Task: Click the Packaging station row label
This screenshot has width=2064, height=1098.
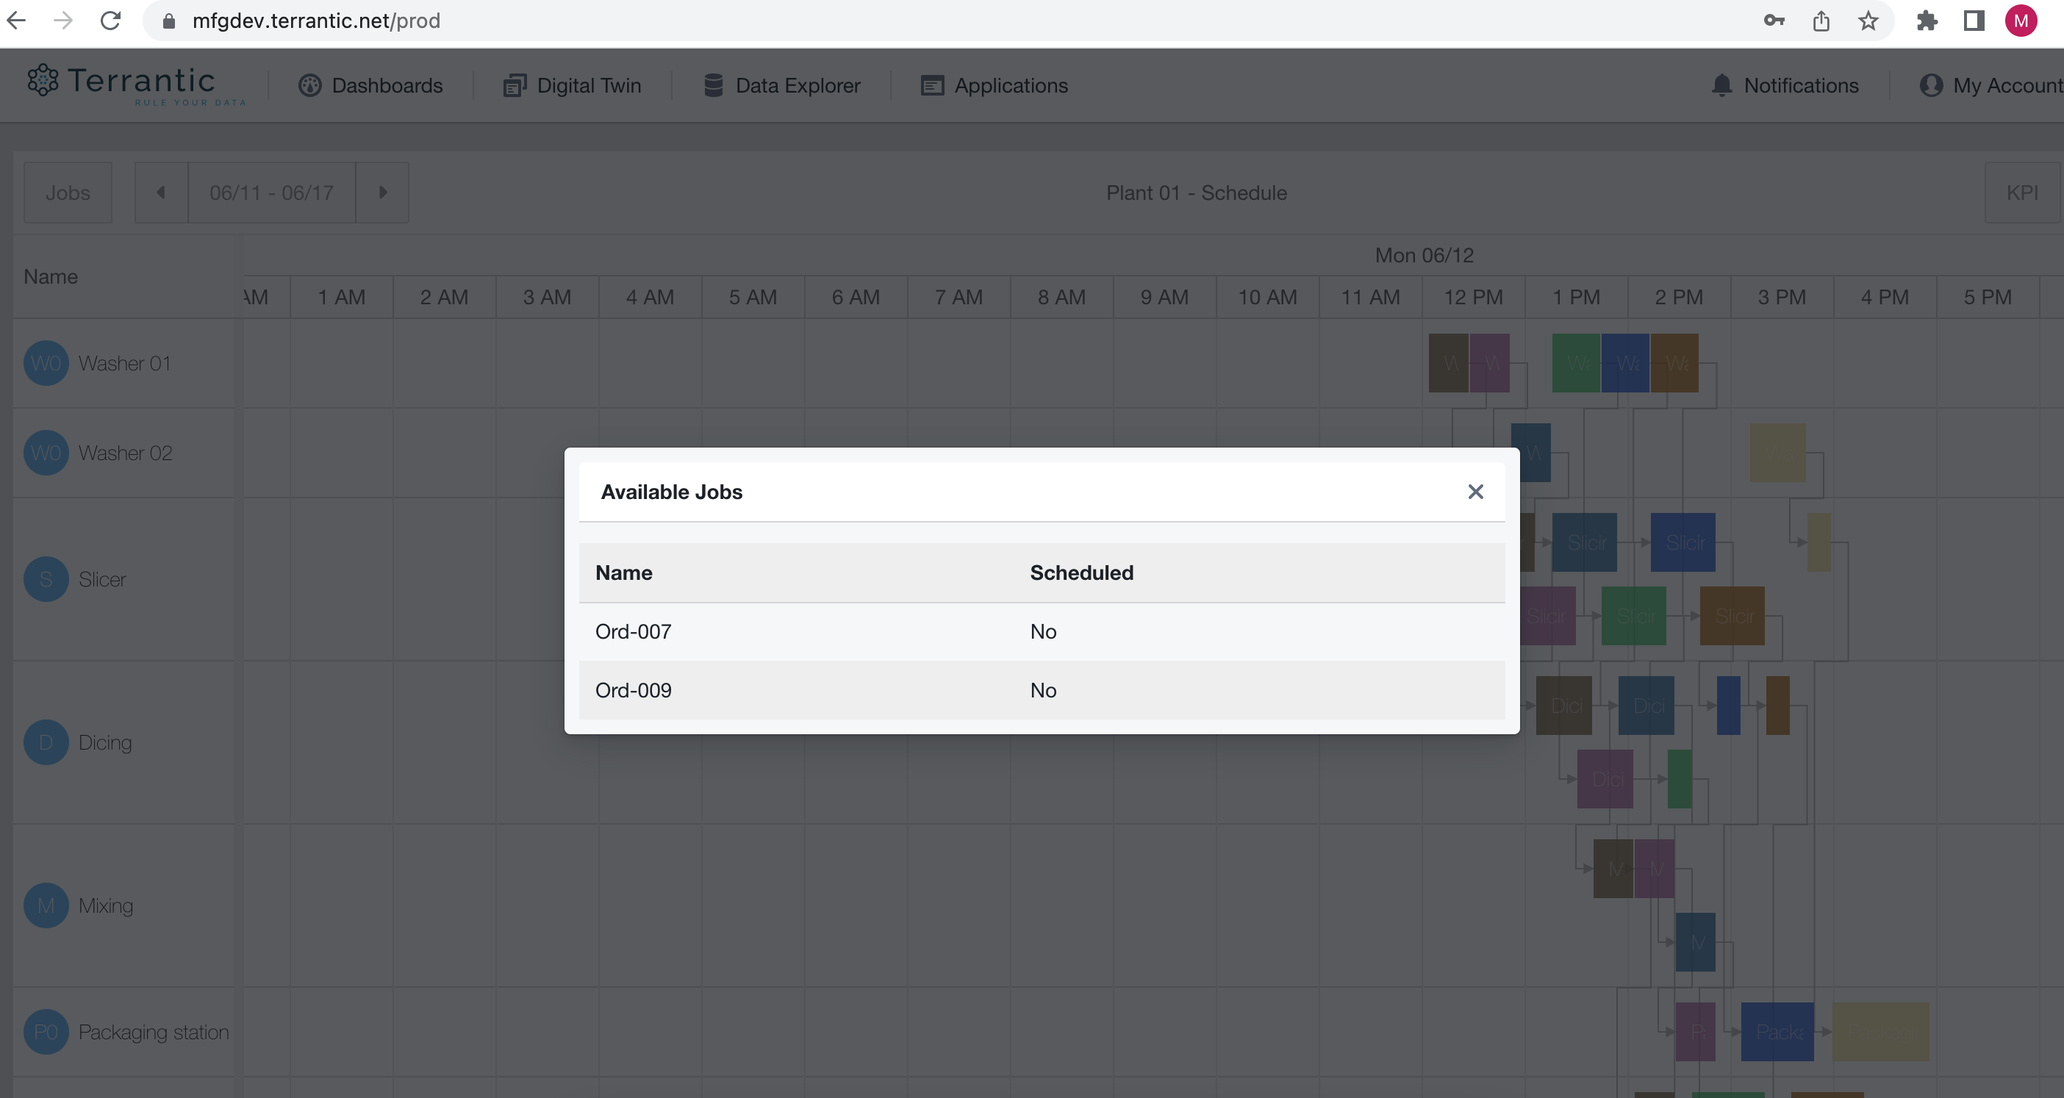Action: point(154,1032)
